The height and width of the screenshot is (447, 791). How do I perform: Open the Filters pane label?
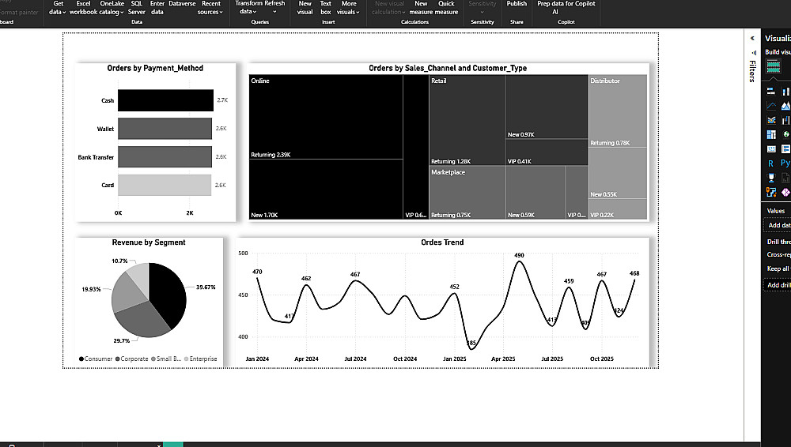[752, 72]
